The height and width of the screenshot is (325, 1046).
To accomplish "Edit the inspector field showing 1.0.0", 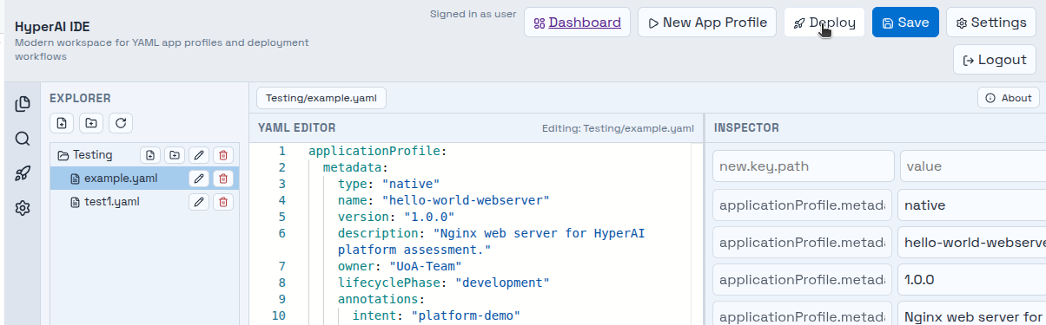I will [972, 280].
